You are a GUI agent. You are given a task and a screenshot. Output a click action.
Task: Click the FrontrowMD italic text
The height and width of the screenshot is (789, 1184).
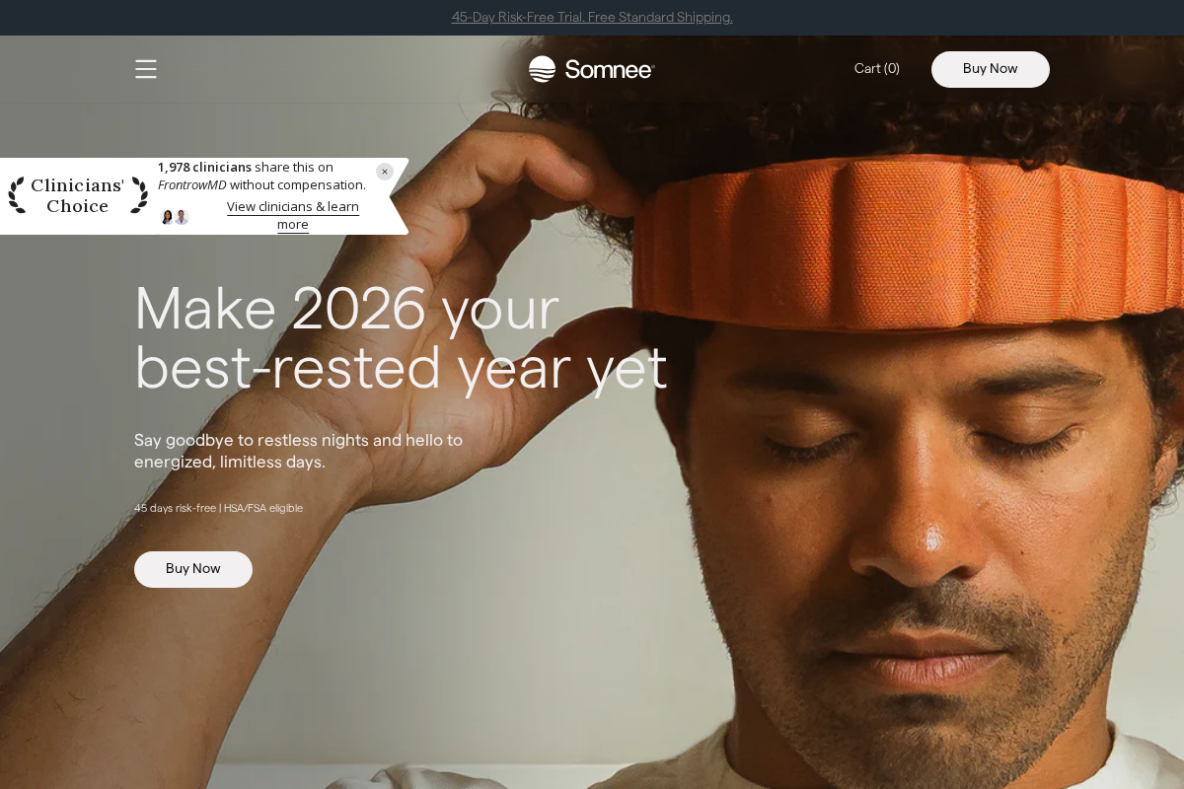point(192,185)
